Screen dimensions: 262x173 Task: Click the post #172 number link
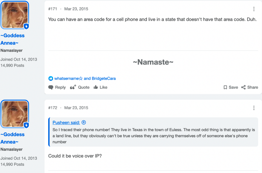pyautogui.click(x=53, y=108)
